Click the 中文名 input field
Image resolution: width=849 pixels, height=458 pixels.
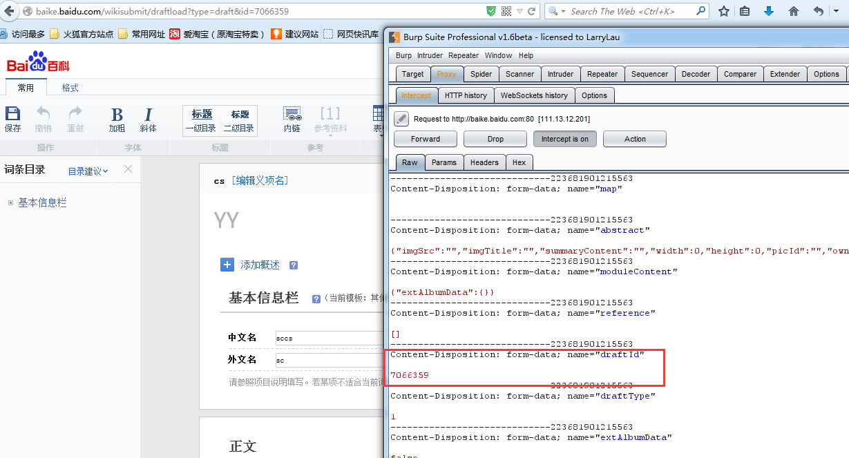pyautogui.click(x=330, y=338)
